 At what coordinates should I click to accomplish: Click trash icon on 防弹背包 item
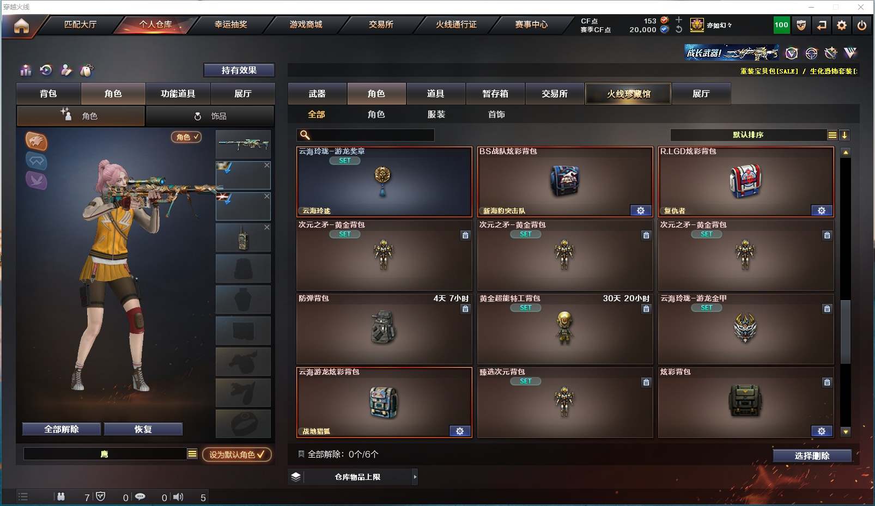(465, 309)
